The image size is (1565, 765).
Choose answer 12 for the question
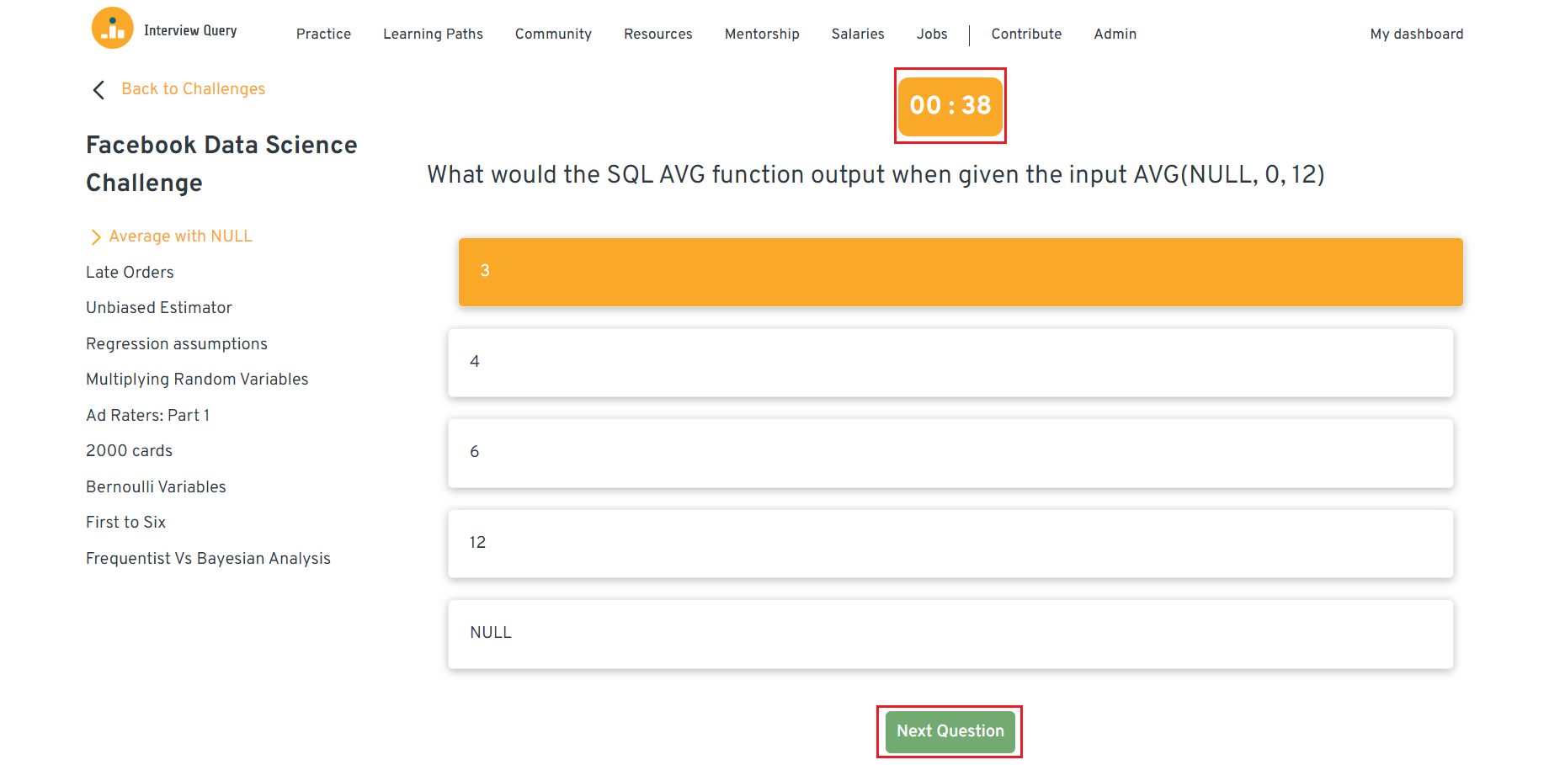click(950, 543)
